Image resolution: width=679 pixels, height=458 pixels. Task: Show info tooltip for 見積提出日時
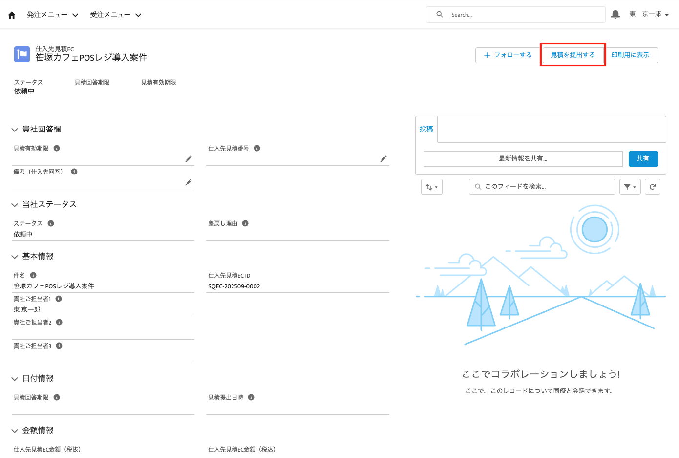[251, 397]
